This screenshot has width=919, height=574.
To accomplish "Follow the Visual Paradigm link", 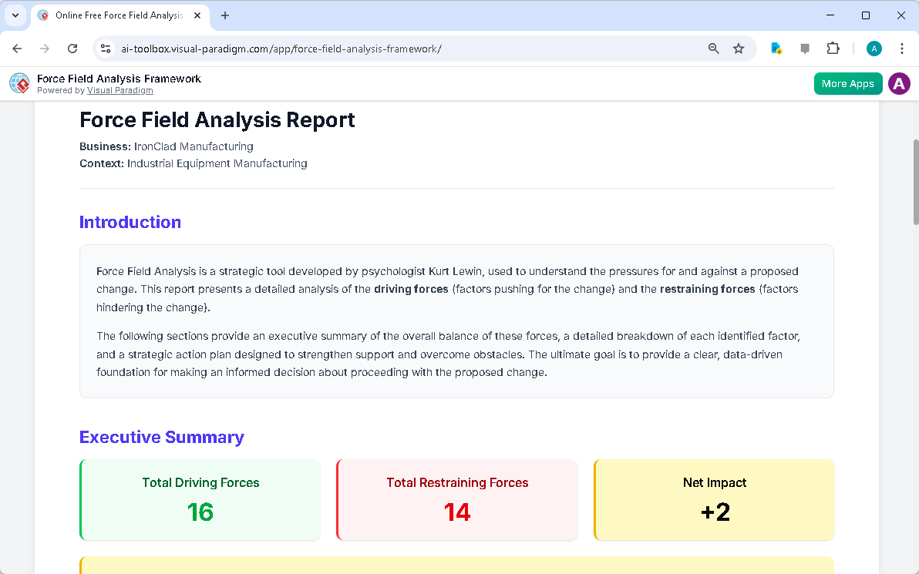I will (120, 90).
